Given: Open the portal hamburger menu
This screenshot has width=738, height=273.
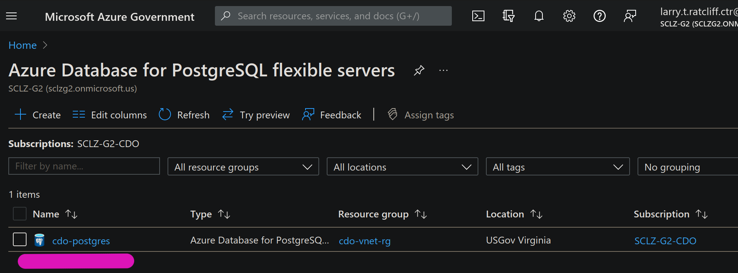Looking at the screenshot, I should pos(11,16).
